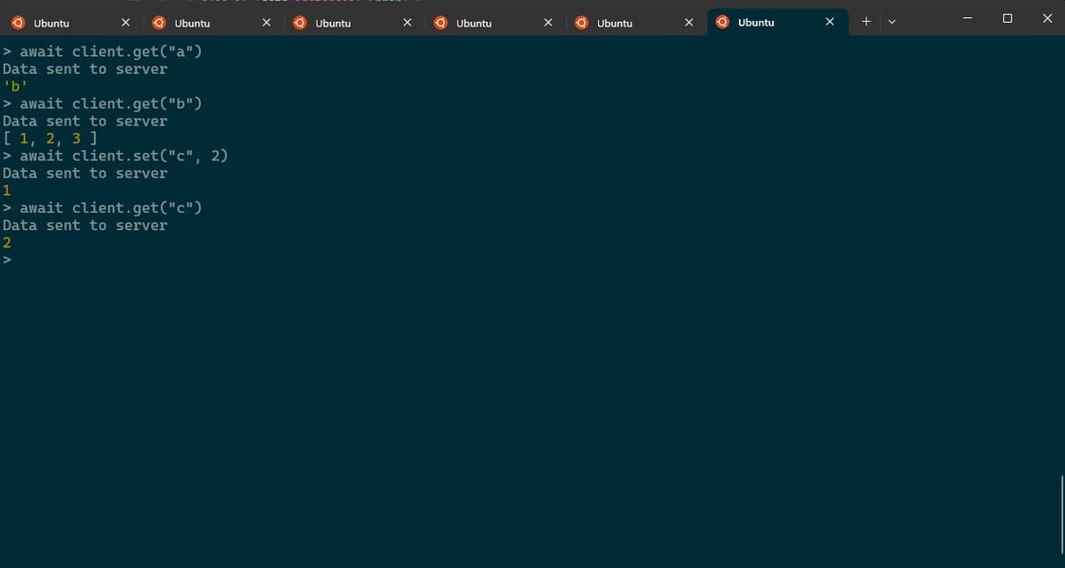Close the terminal window
Image resolution: width=1065 pixels, height=568 pixels.
[1047, 18]
